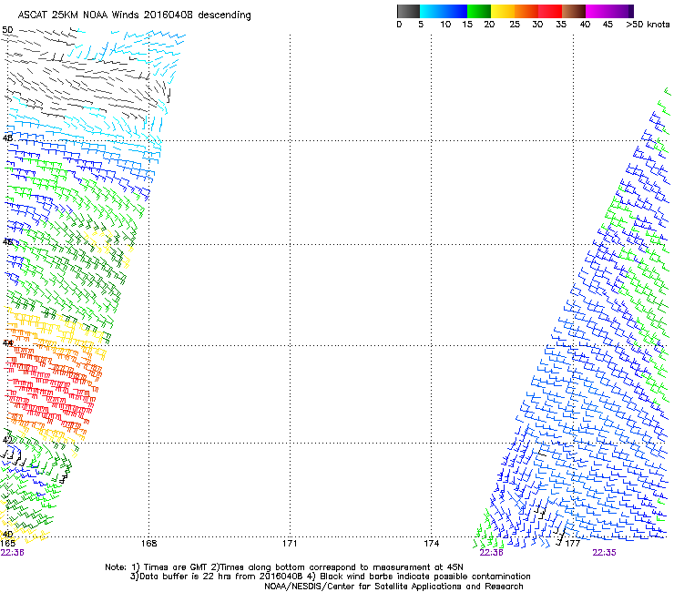Click the longitude label 168

[x=148, y=544]
